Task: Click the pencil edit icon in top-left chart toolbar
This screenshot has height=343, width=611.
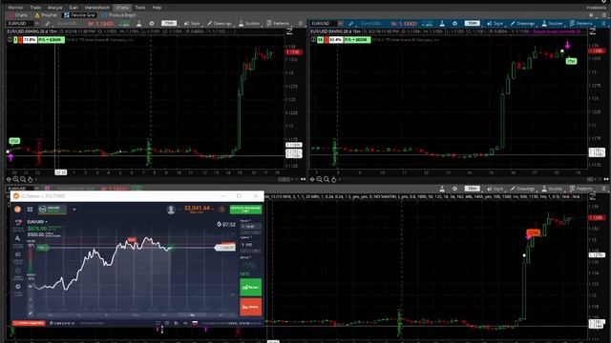Action: click(48, 24)
